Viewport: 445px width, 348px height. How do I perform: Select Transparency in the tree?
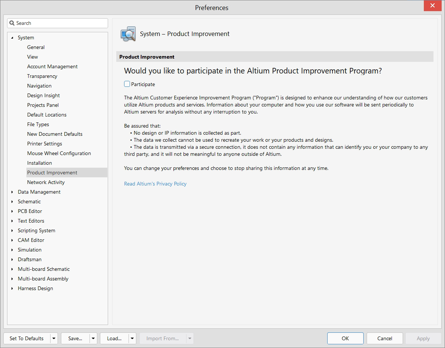[x=42, y=76]
